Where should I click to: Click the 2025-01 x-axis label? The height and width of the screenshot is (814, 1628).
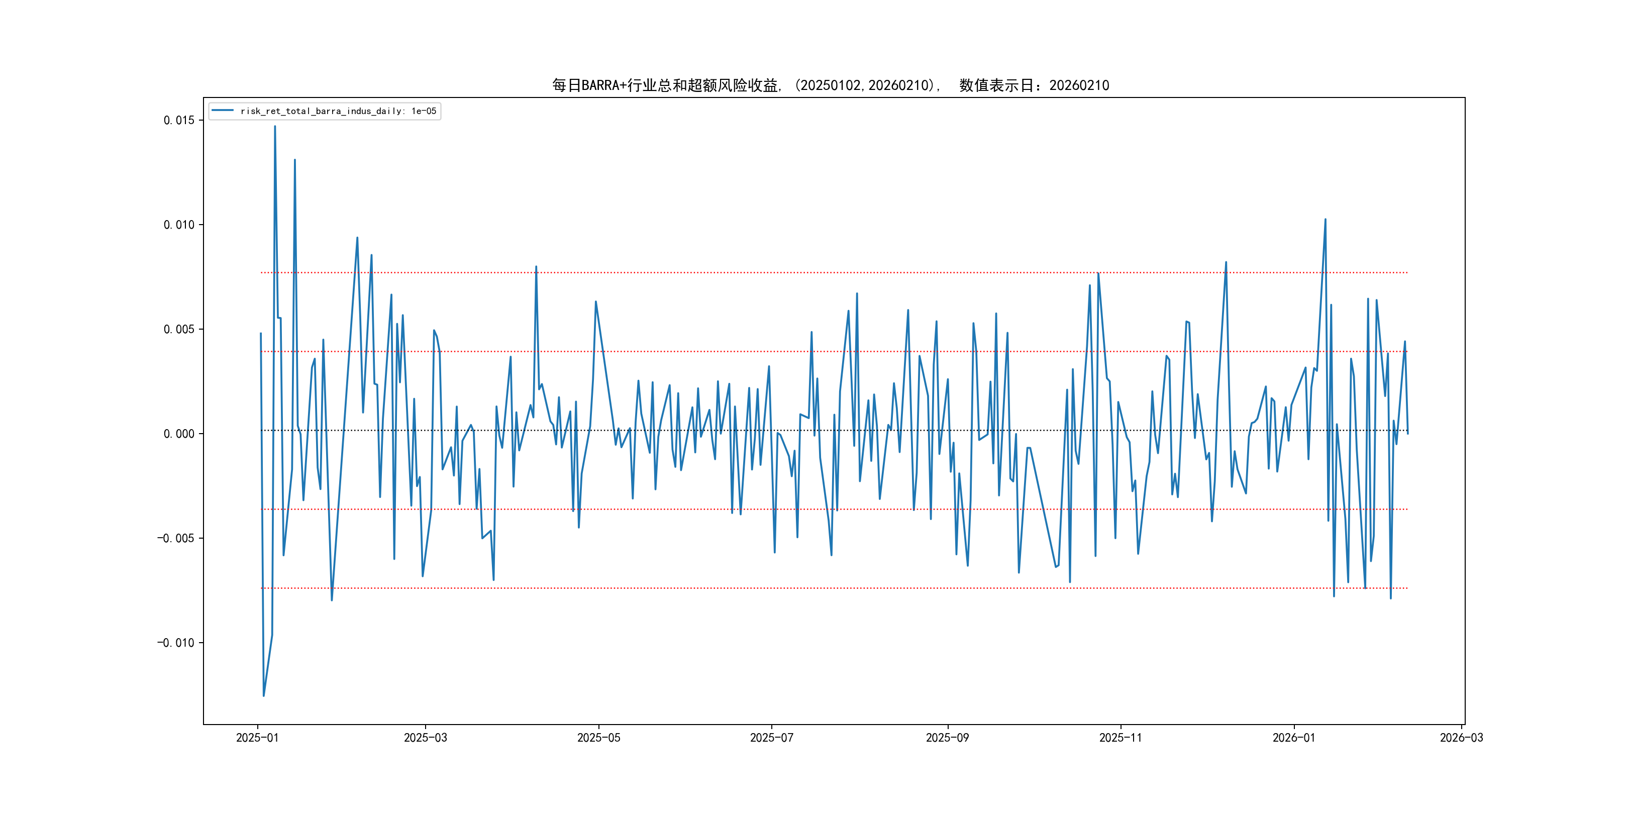coord(257,738)
